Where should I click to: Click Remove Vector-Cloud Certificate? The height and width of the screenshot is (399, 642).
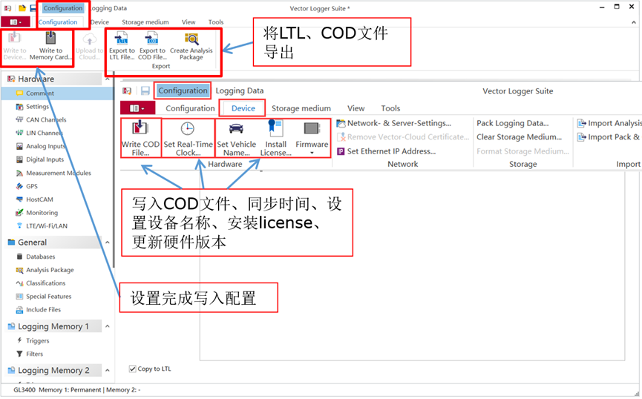403,137
